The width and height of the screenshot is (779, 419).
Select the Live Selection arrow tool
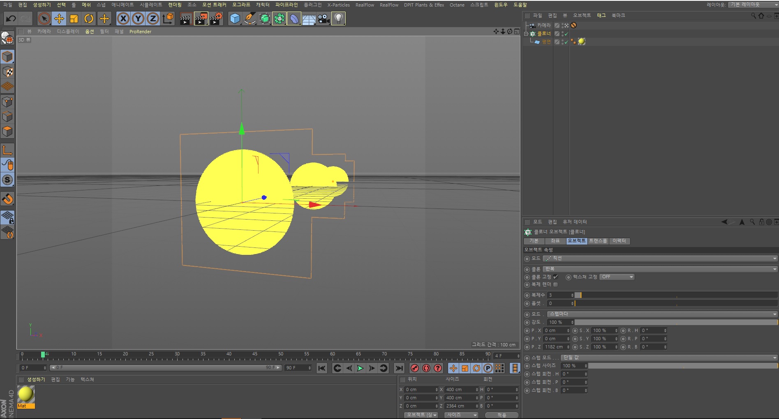click(44, 18)
